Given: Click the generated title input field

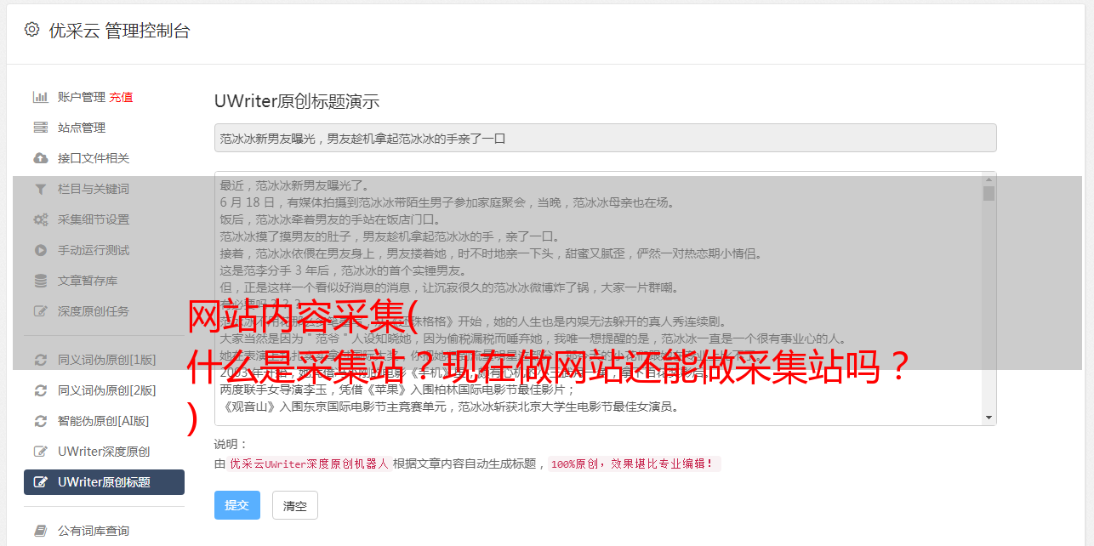Looking at the screenshot, I should point(605,138).
